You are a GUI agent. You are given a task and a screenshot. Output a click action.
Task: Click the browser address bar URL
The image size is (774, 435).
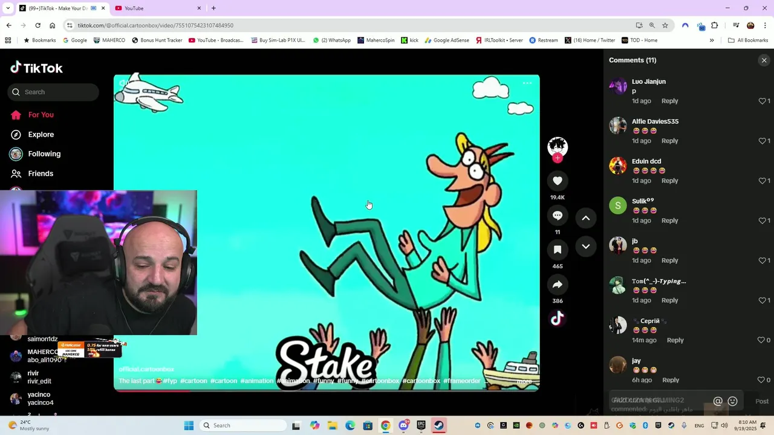pos(155,25)
